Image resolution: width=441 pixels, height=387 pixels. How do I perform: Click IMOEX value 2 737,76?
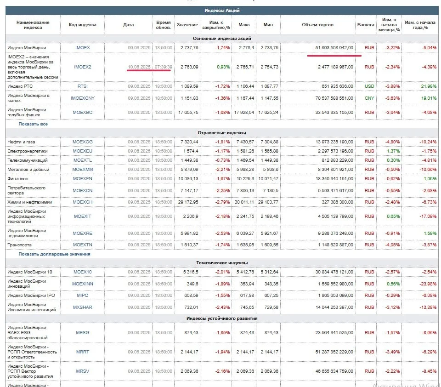coord(189,47)
